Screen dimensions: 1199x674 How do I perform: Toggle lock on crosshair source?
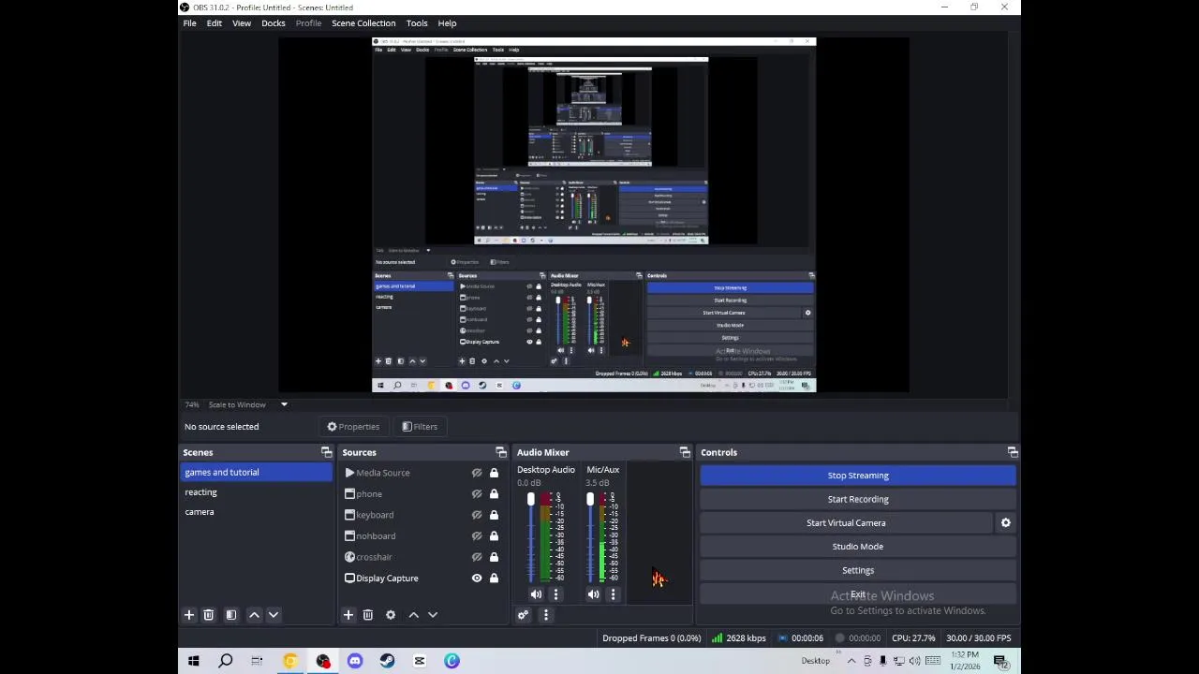pos(494,557)
